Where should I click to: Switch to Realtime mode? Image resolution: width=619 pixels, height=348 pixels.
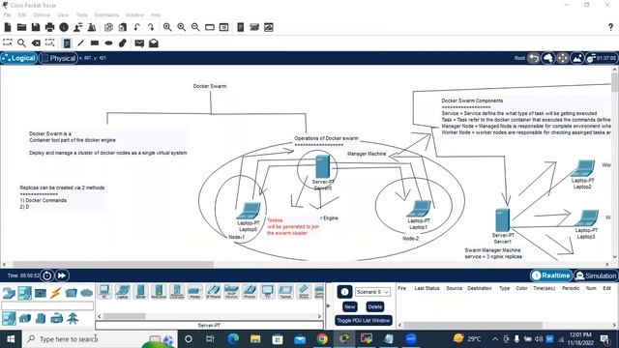[551, 275]
